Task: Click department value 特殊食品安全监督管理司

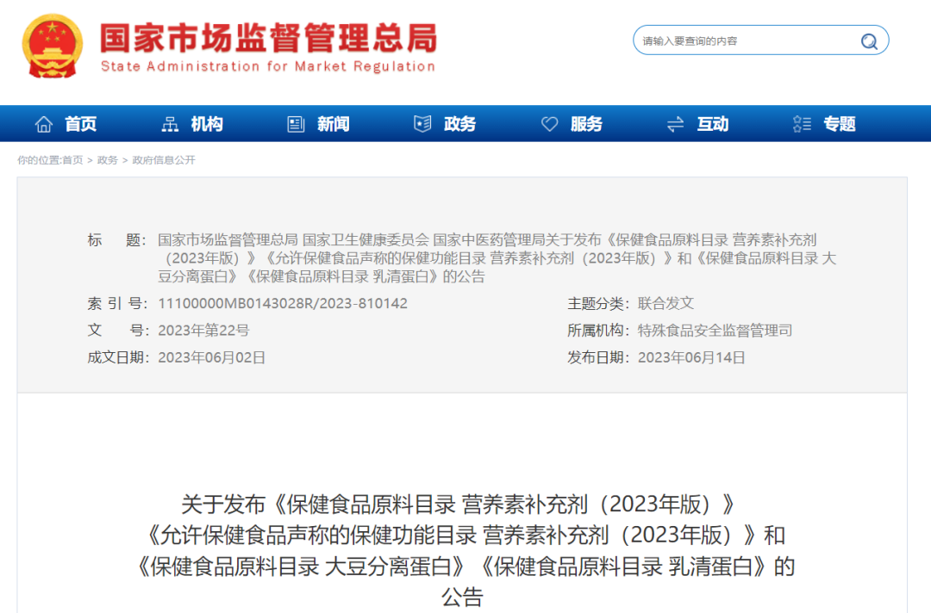Action: pos(715,331)
